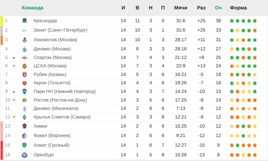Click Краснодар's first green form dot
This screenshot has width=268, height=161.
(232, 21)
